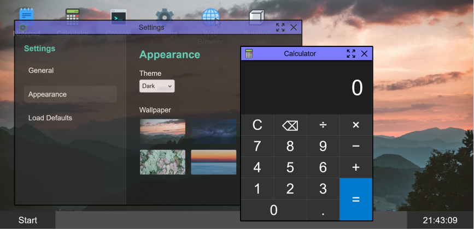Screen dimensions: 474x229
Task: Maximize the Settings window
Action: point(280,27)
